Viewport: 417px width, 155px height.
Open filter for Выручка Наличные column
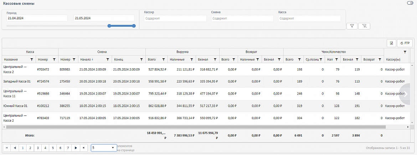coord(191,60)
